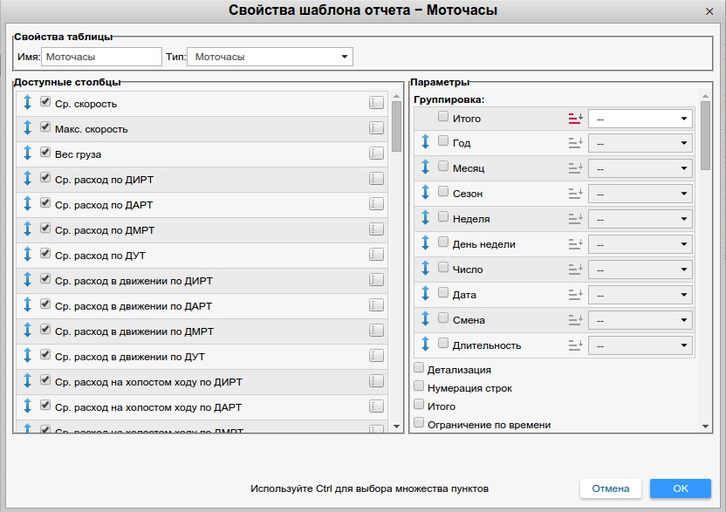Click the rename icon for Вес груза column

pyautogui.click(x=376, y=154)
